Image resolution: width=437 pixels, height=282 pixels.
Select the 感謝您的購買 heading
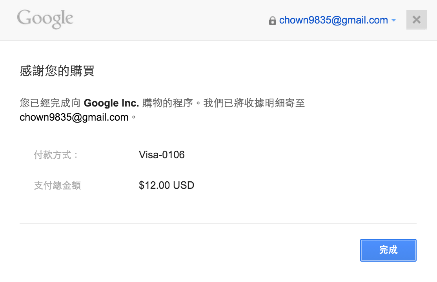(57, 71)
